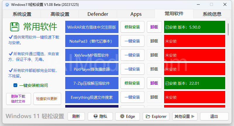Viewport: 234px width, 126px height.
Task: Uninstall WinRAR with 卸载 button
Action: click(154, 27)
